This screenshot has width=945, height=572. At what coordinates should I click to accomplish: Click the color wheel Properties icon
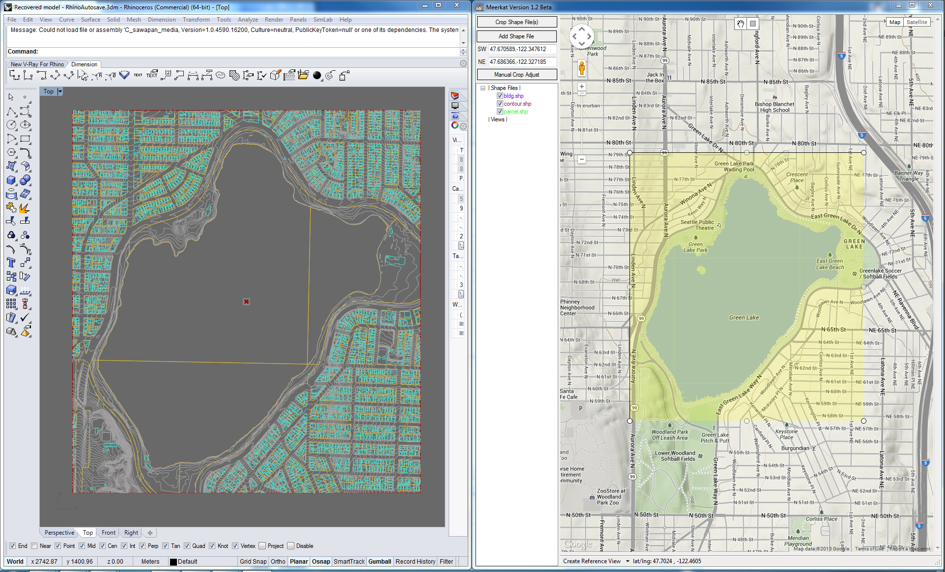pyautogui.click(x=455, y=125)
